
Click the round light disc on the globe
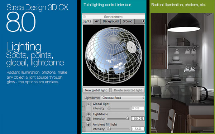point(132,47)
